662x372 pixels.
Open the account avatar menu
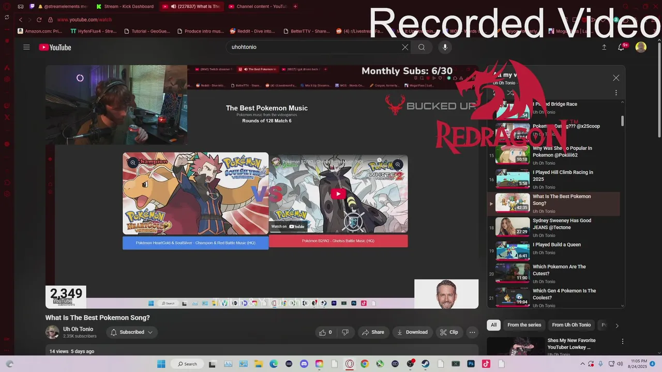(x=641, y=47)
